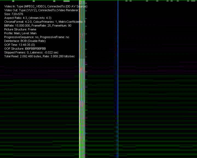The width and height of the screenshot is (197, 158).
Task: Click the Aspect Ratio: 4:3 line
Action: click(x=28, y=18)
